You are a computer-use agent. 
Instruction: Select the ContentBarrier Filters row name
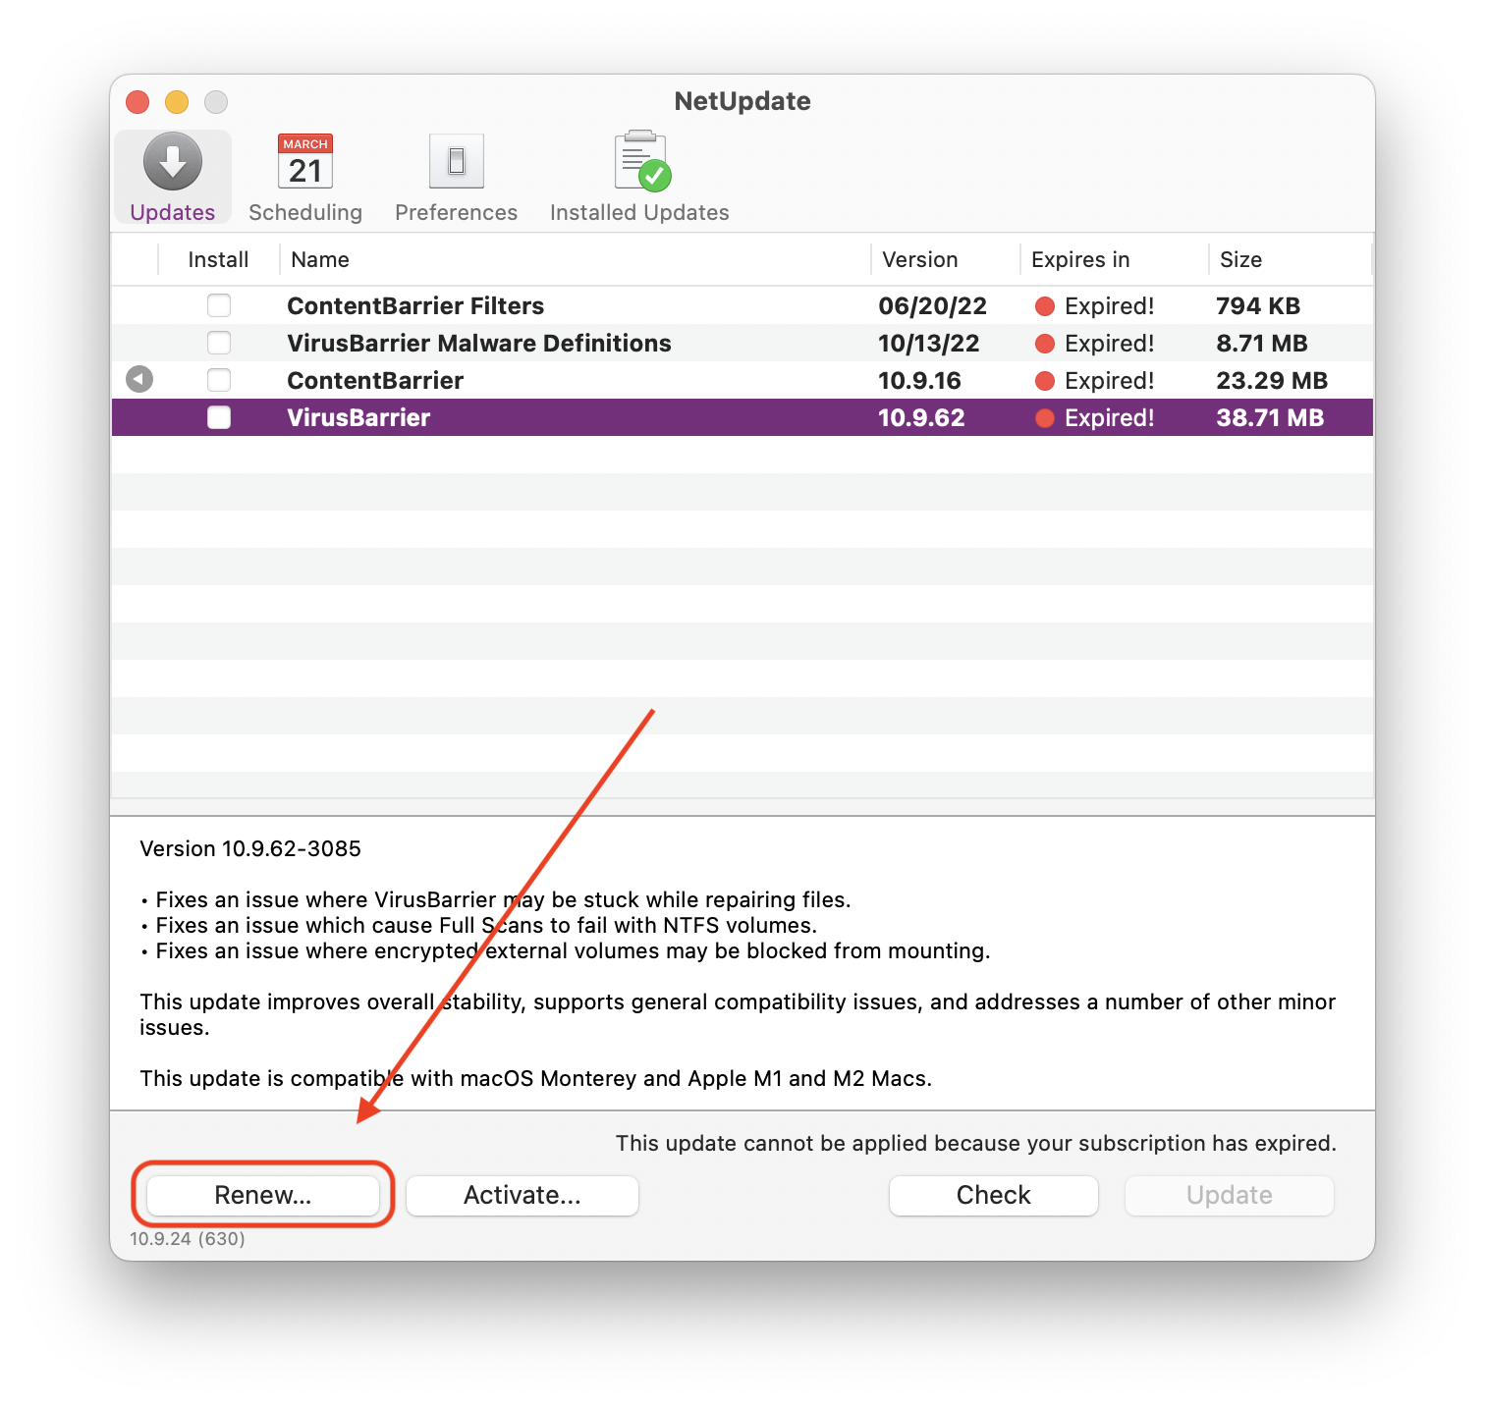(x=415, y=305)
